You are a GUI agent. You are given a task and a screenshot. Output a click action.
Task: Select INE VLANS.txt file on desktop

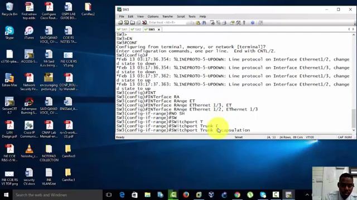click(49, 177)
